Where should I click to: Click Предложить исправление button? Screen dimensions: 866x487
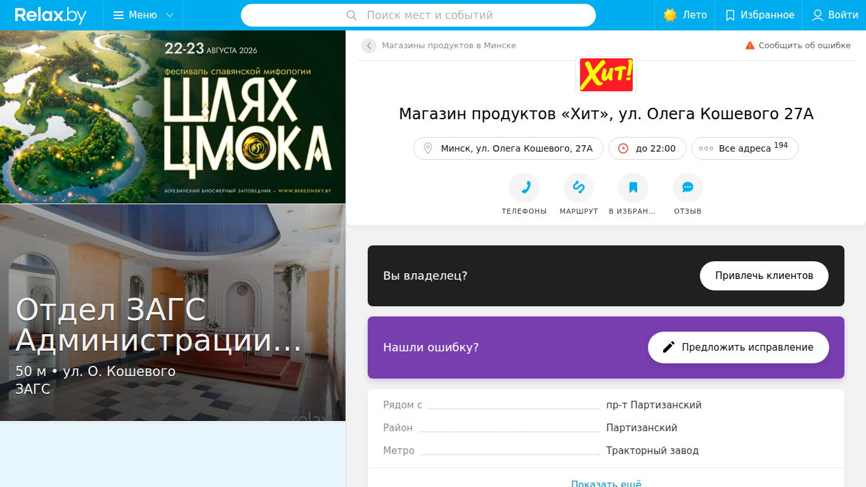(739, 347)
